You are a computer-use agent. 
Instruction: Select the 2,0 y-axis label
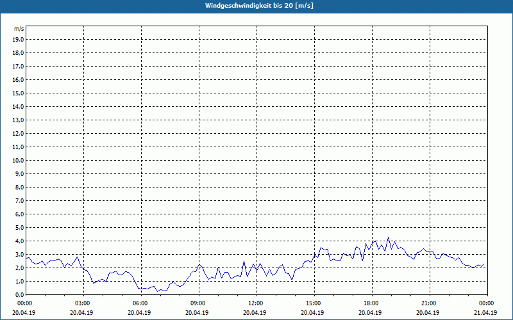coord(19,268)
